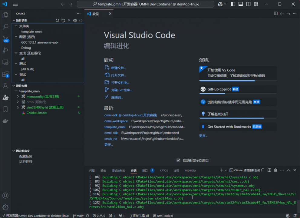Switch to the MEMORY panel tab
This screenshot has height=218, width=300.
190,170
